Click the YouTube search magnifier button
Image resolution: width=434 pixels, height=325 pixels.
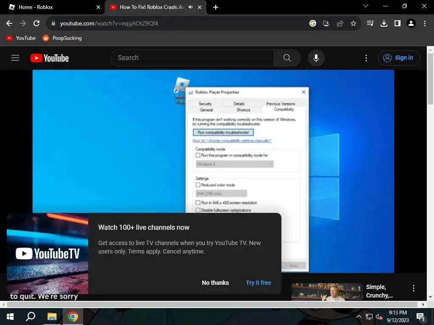[x=287, y=58]
